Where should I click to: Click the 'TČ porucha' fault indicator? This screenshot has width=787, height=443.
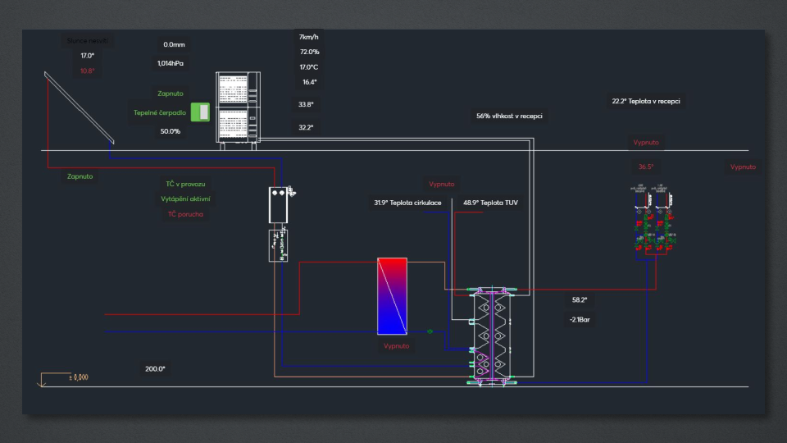coord(185,214)
